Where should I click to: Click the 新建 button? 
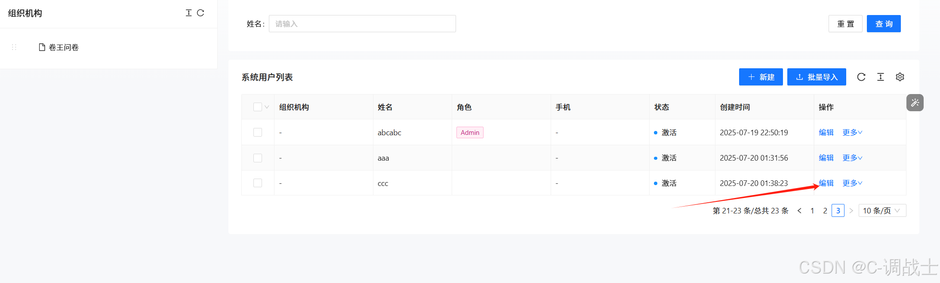761,77
